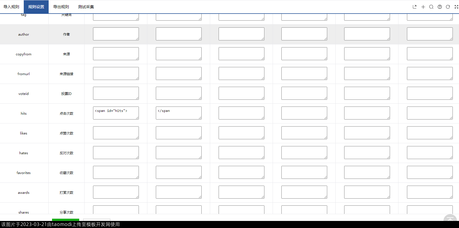Open search with the magnifier icon
The width and height of the screenshot is (459, 228).
431,7
